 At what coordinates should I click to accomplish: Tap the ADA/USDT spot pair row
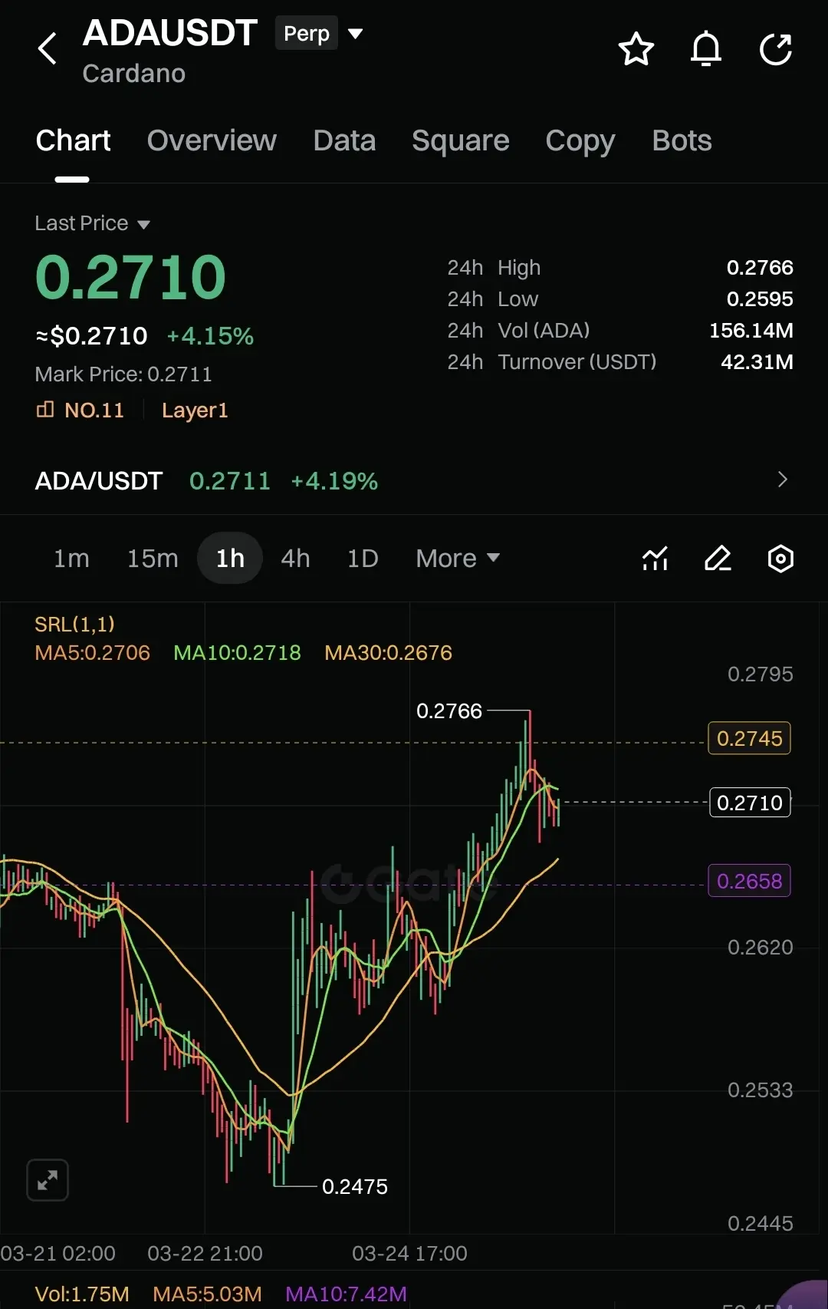click(414, 480)
